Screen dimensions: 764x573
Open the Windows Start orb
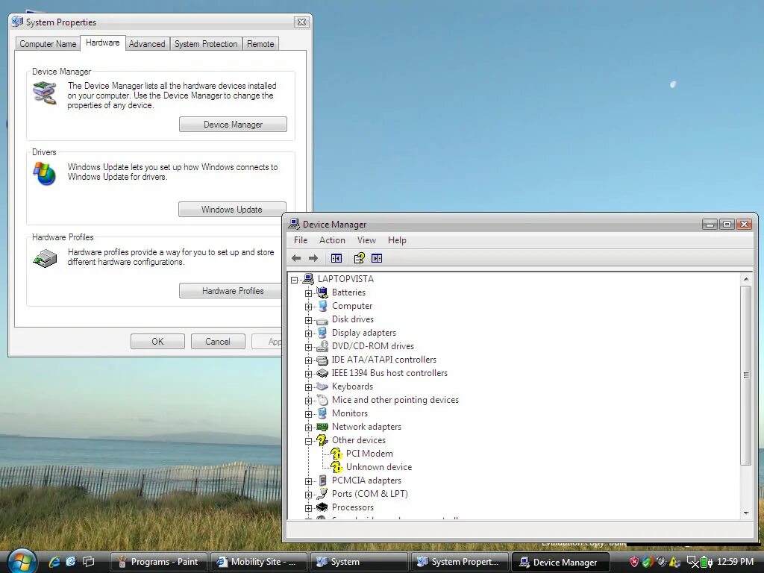(x=21, y=562)
